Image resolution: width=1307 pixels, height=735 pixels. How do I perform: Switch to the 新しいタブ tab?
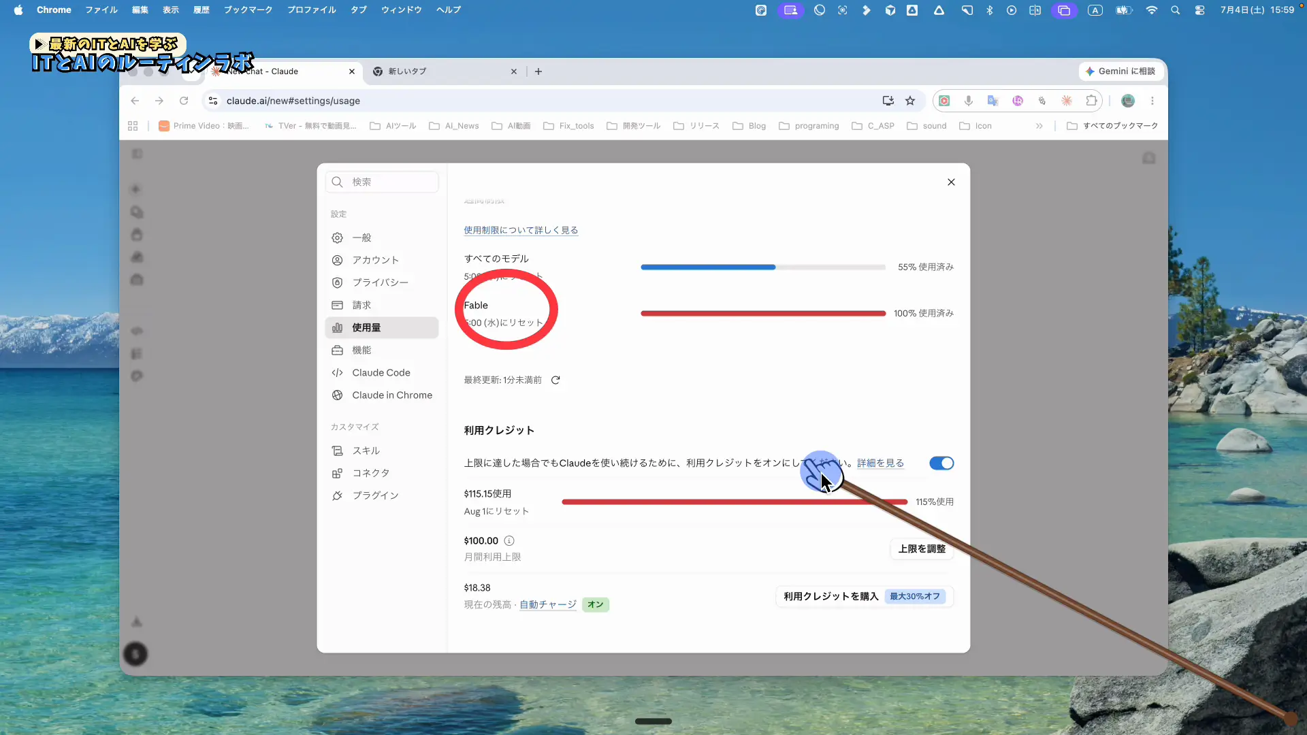pyautogui.click(x=446, y=71)
